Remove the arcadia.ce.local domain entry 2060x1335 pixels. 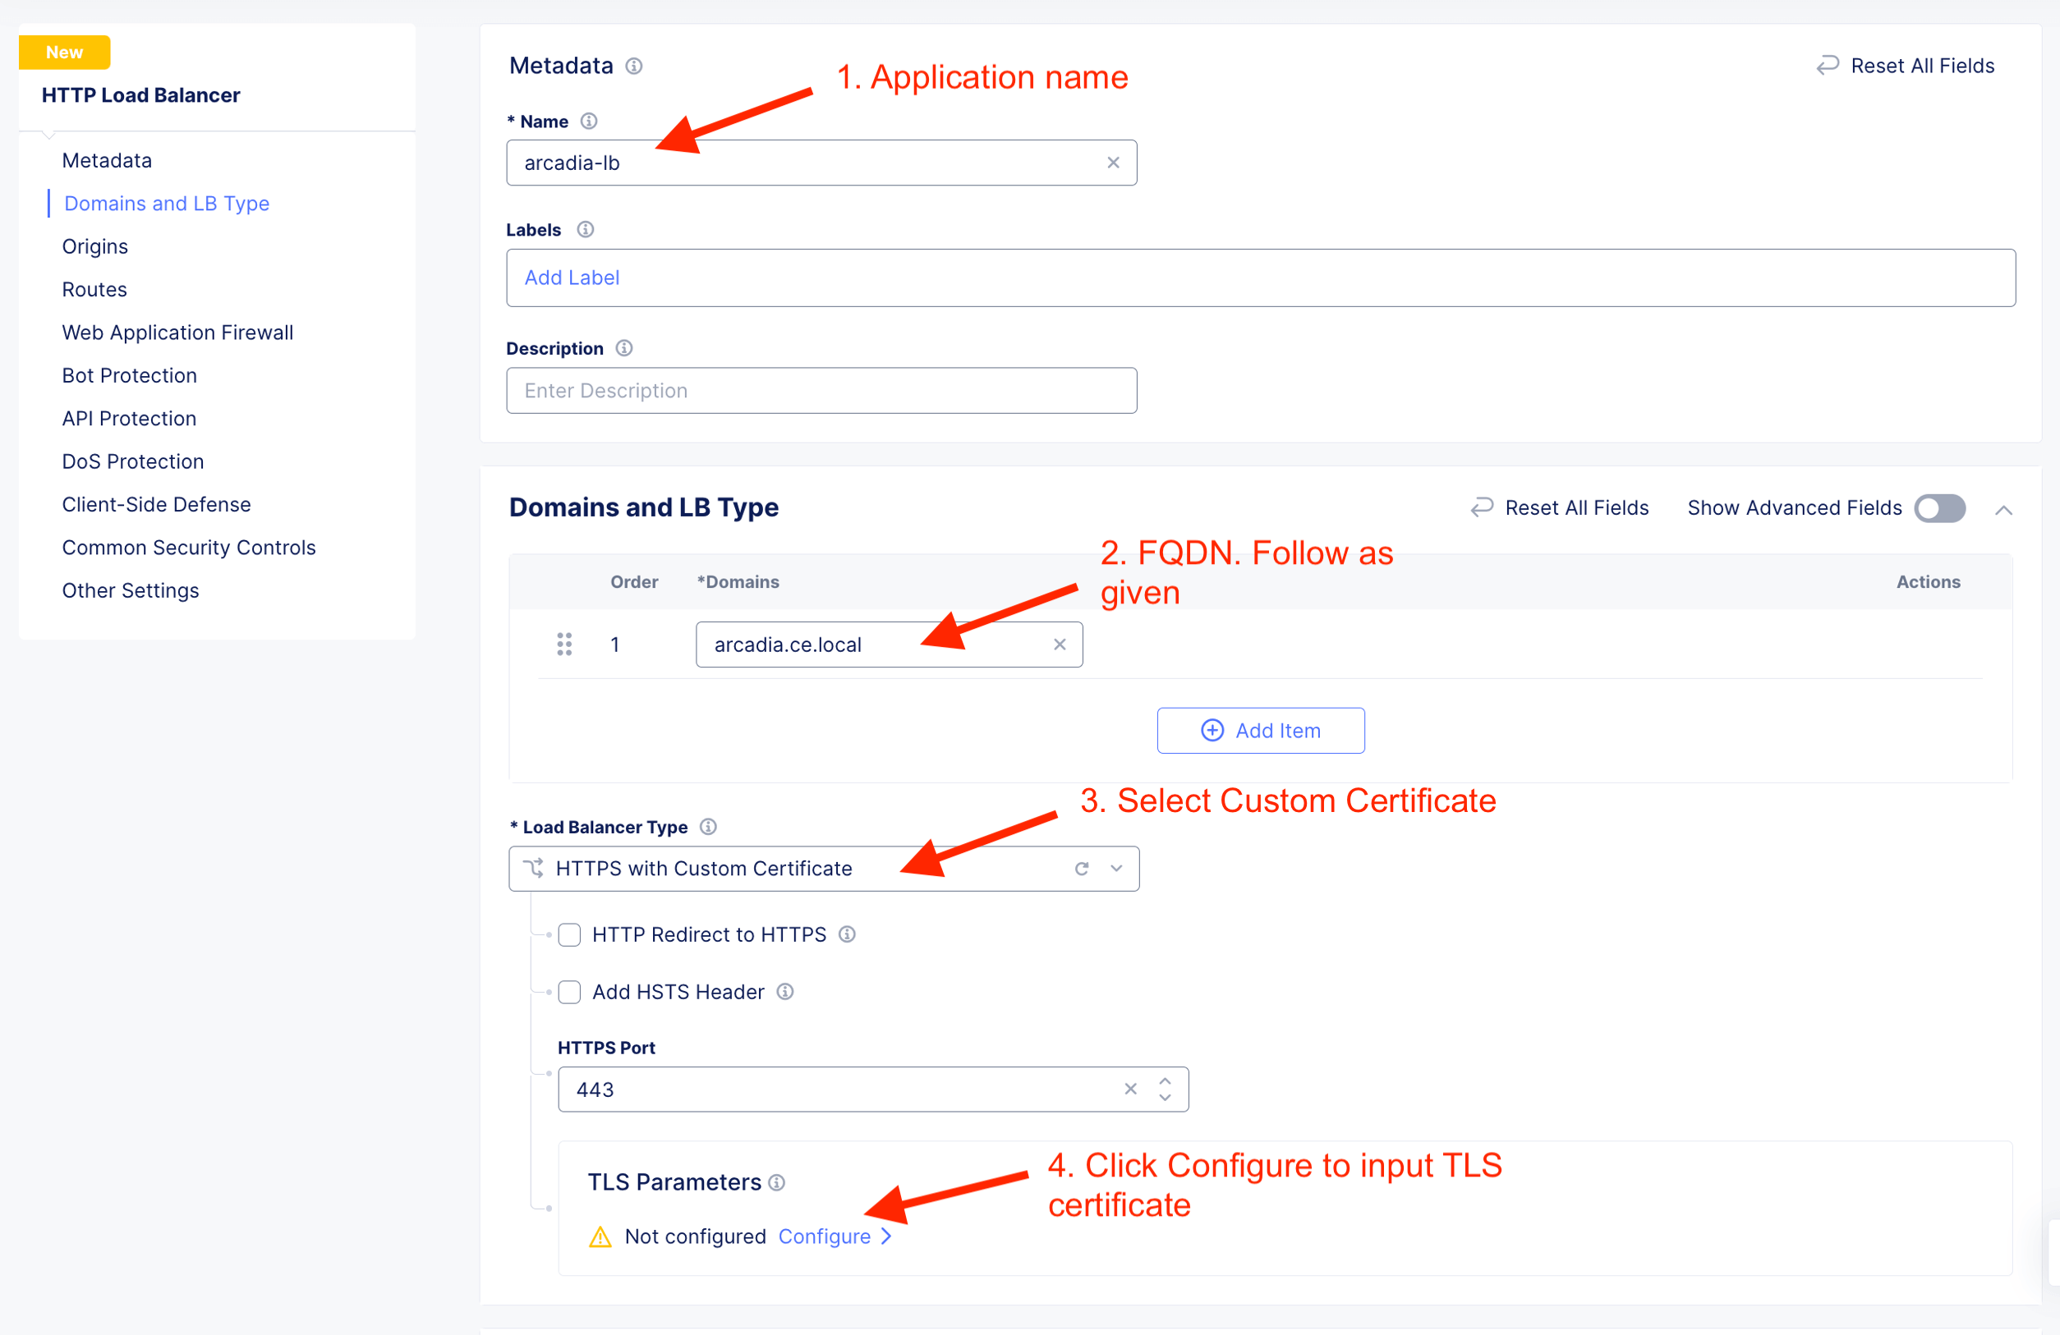coord(1060,645)
